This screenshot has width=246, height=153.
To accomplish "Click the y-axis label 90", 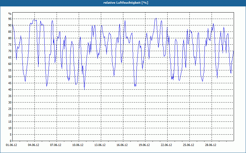I will (x=10, y=25).
